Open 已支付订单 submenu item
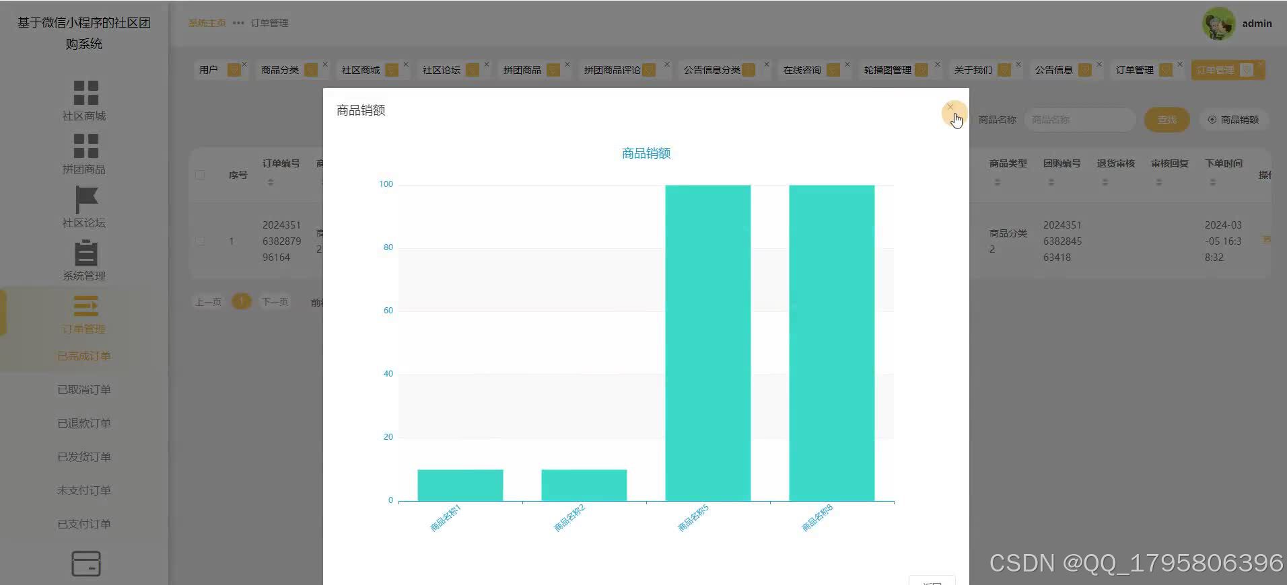The image size is (1287, 585). tap(84, 524)
